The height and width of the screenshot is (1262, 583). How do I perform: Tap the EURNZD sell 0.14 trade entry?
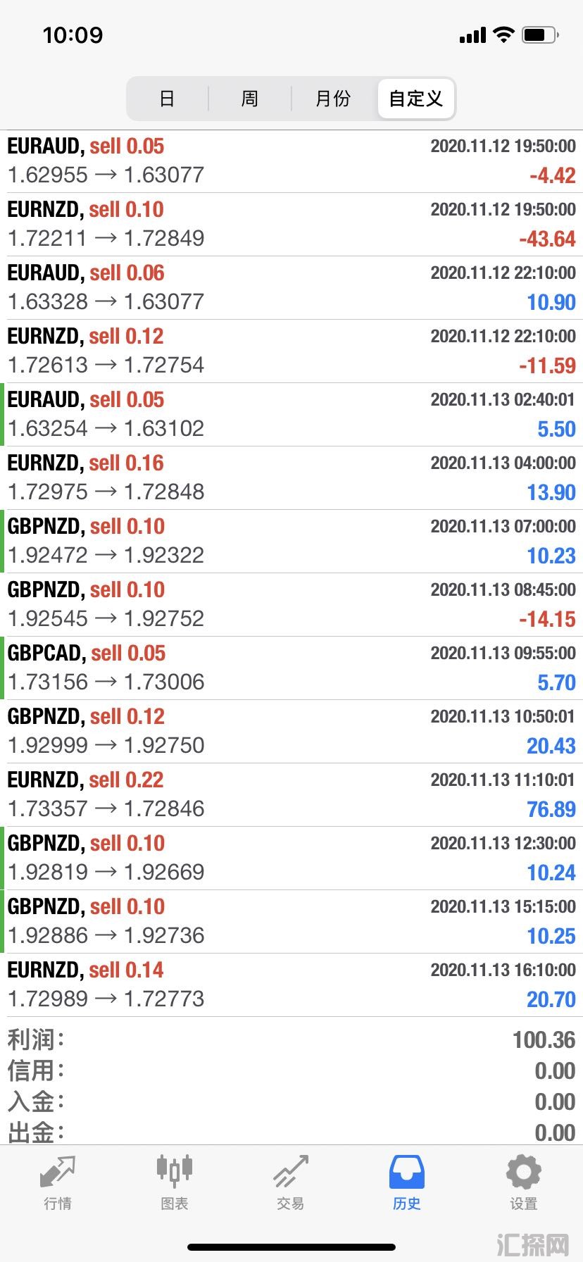[291, 985]
